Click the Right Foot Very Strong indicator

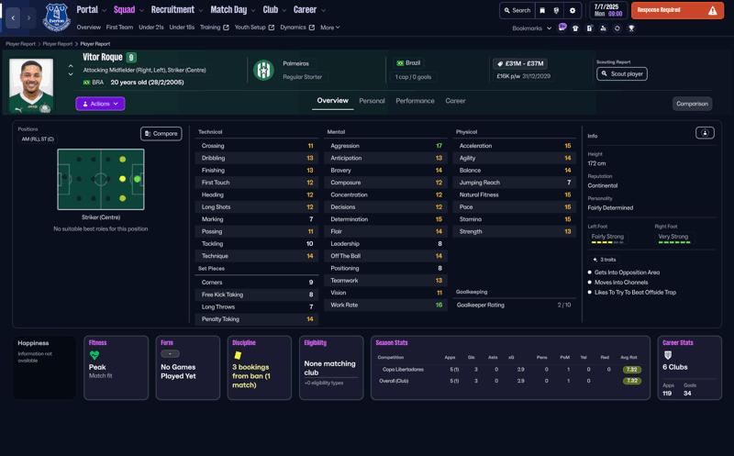[x=674, y=239]
